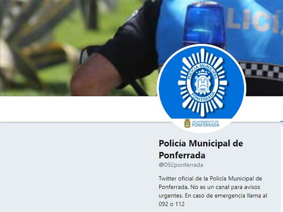
Task: Select the blue underlined tab at right edge
Action: 282,122
